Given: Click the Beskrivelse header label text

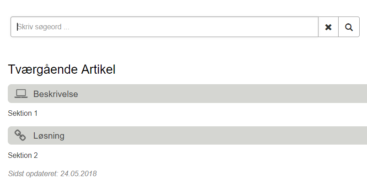Looking at the screenshot, I should (55, 94).
